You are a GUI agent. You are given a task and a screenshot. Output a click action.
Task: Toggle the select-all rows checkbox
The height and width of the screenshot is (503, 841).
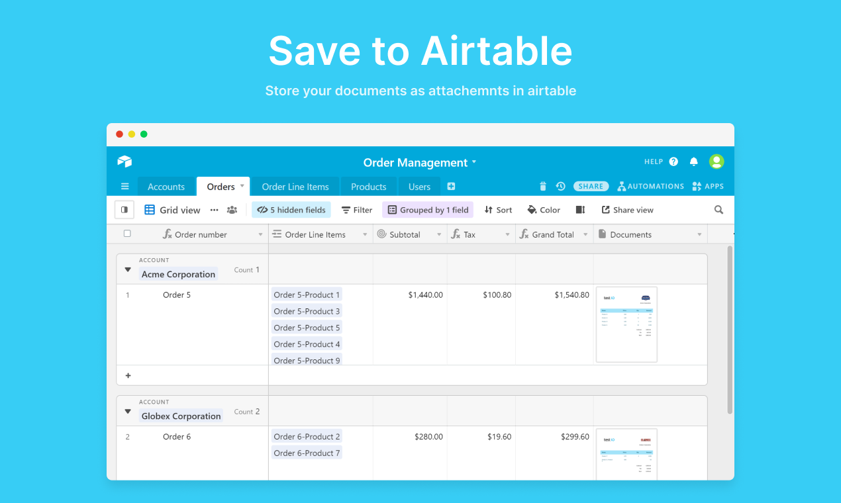click(x=127, y=234)
